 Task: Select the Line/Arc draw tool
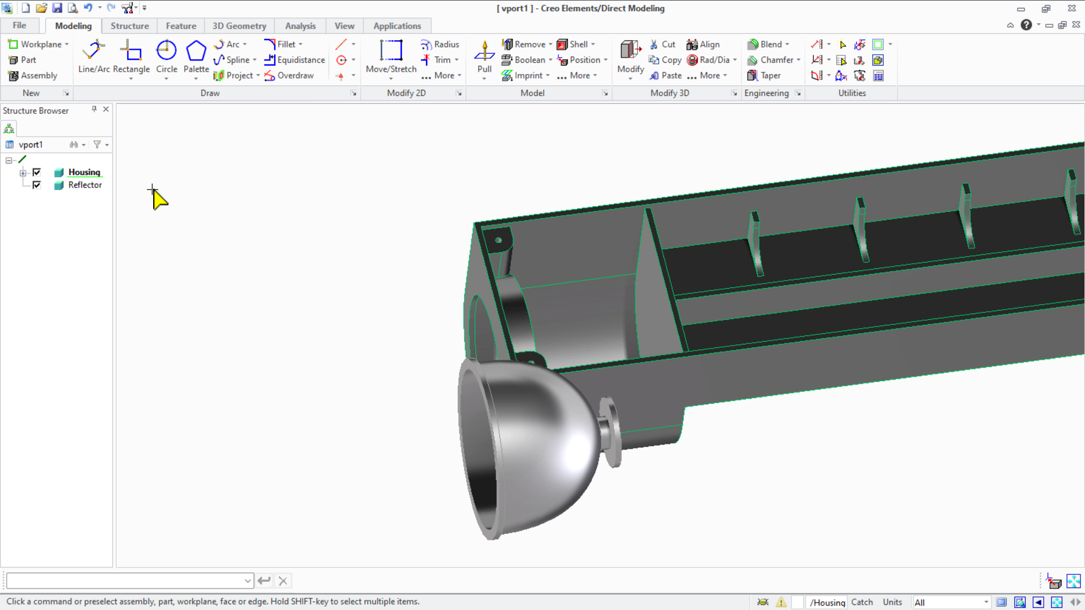(x=94, y=56)
